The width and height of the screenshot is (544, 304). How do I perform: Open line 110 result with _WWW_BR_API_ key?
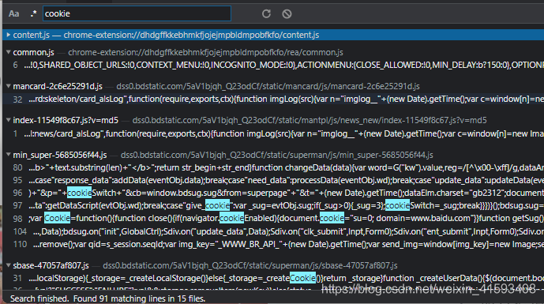click(273, 244)
